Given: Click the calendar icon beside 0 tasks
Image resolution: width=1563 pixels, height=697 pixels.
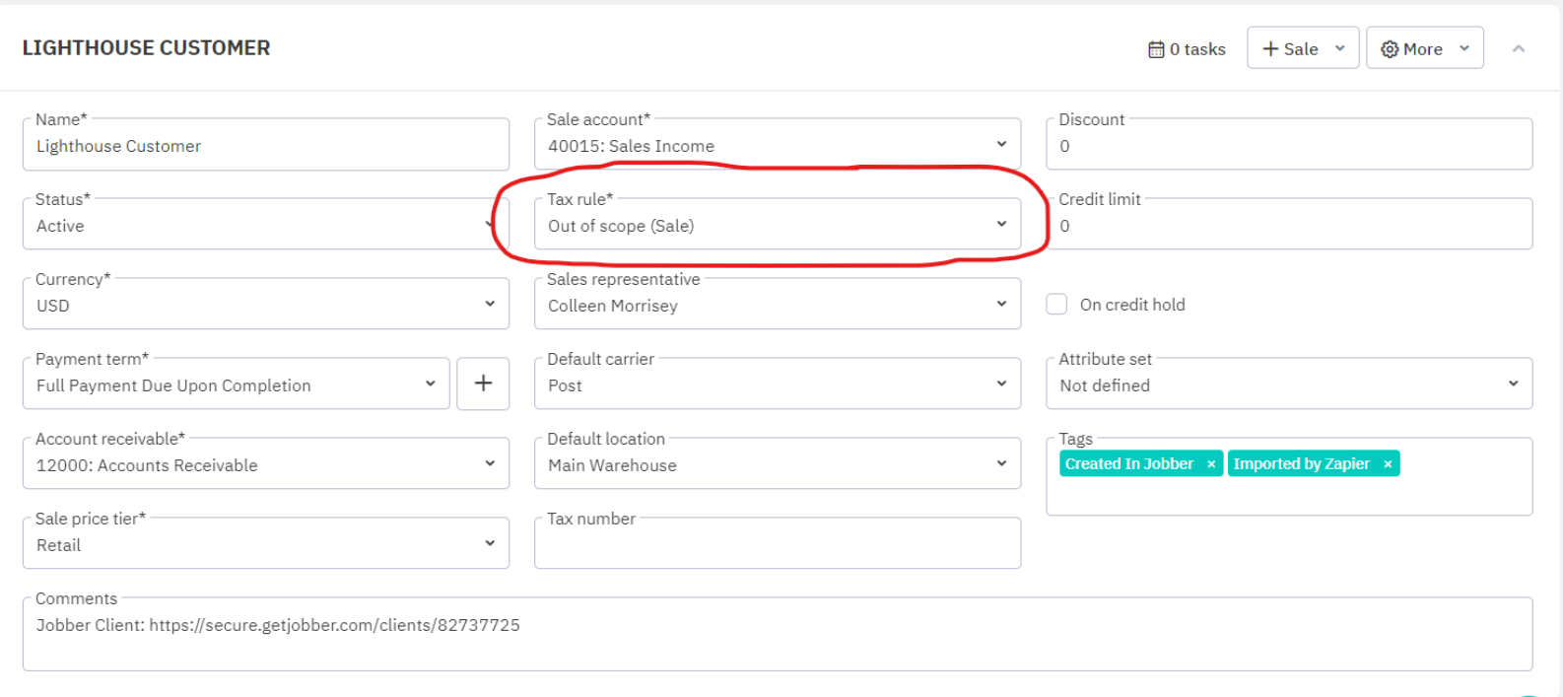Looking at the screenshot, I should click(x=1156, y=49).
